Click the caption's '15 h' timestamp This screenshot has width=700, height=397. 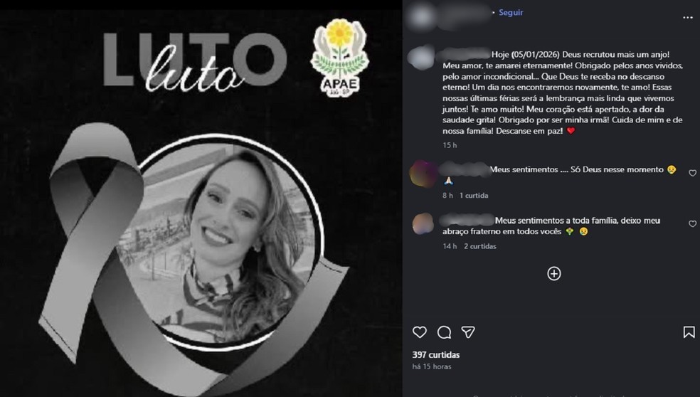[x=450, y=145]
